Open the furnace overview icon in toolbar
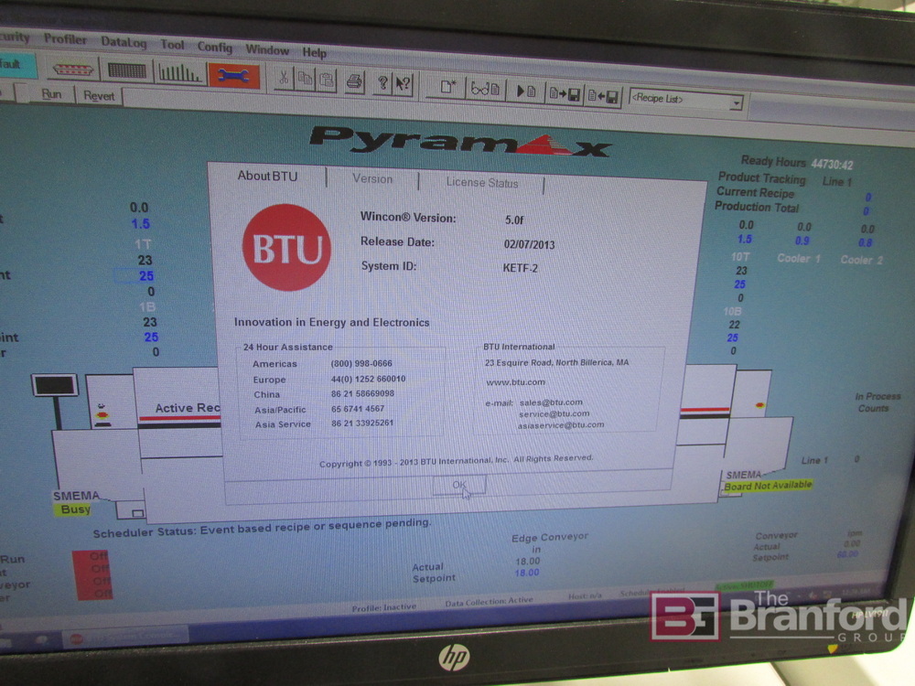Viewport: 915px width, 686px height. 72,70
